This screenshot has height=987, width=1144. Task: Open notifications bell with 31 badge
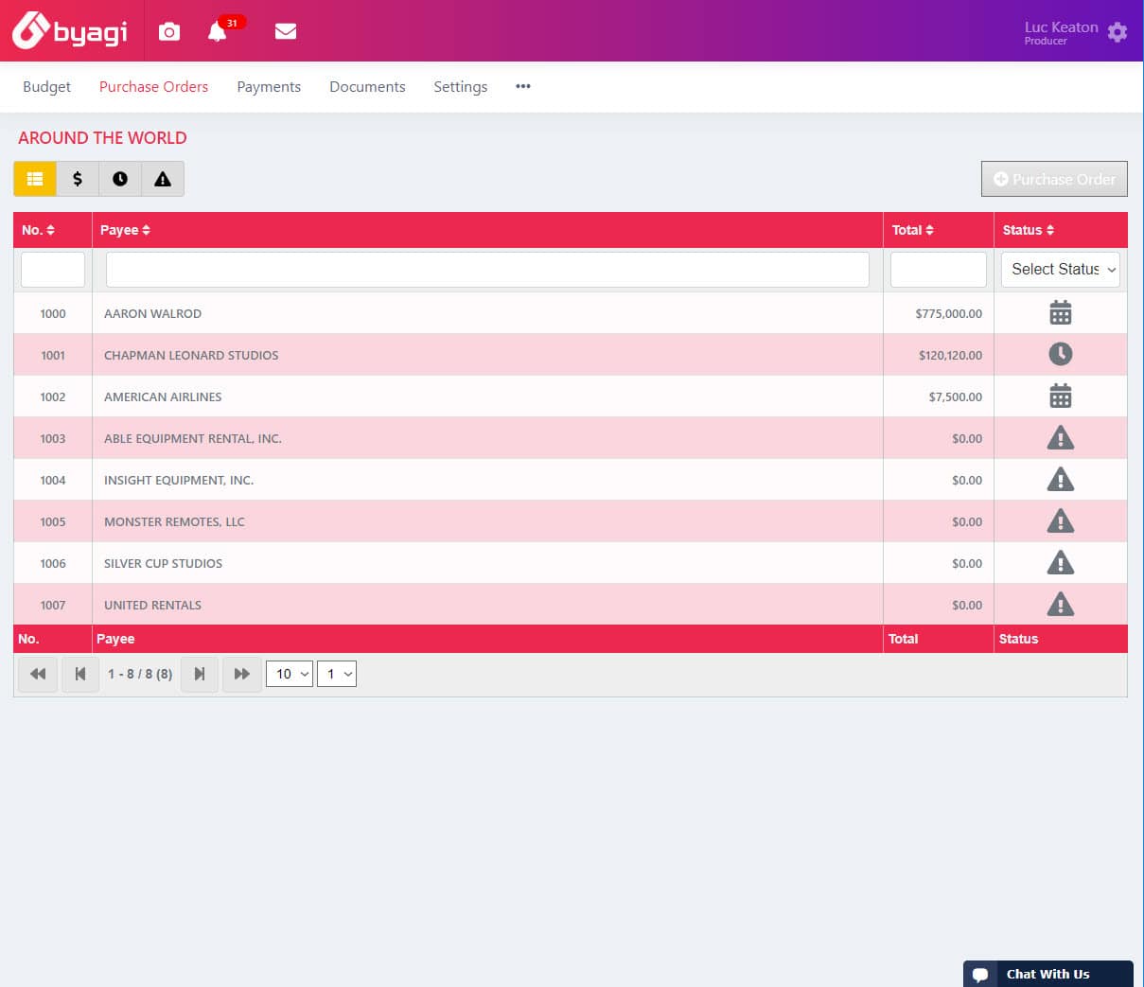218,31
